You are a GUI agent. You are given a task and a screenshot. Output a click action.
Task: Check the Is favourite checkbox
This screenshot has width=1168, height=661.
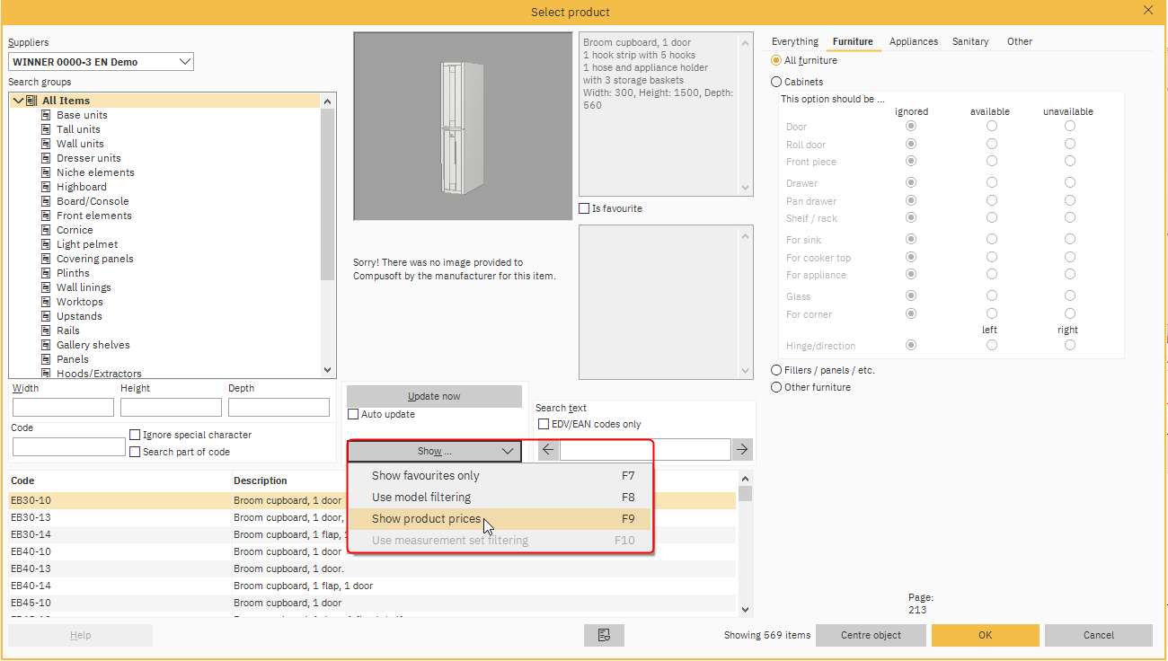coord(583,208)
